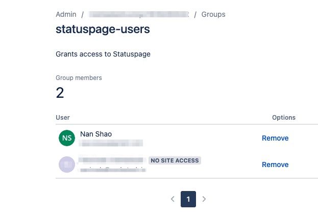Click the Nan Shao user name
Screen dimensions: 318x218
[x=96, y=134]
